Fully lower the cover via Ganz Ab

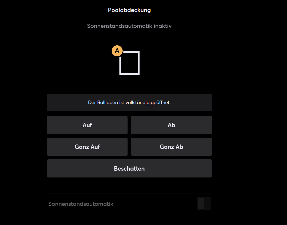(171, 147)
